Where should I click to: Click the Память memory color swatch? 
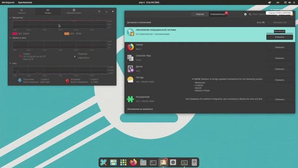tap(20, 56)
